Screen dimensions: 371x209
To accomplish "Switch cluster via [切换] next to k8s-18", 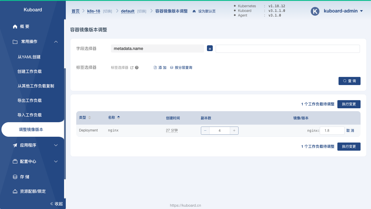I will pos(108,11).
